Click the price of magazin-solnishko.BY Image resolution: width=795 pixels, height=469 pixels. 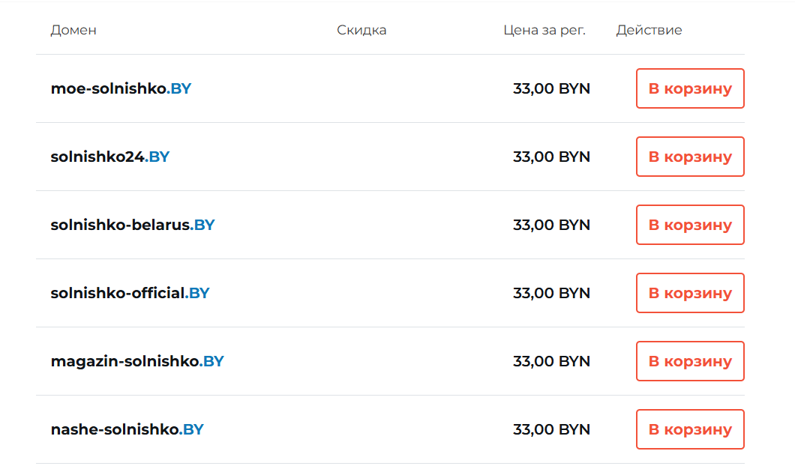551,361
